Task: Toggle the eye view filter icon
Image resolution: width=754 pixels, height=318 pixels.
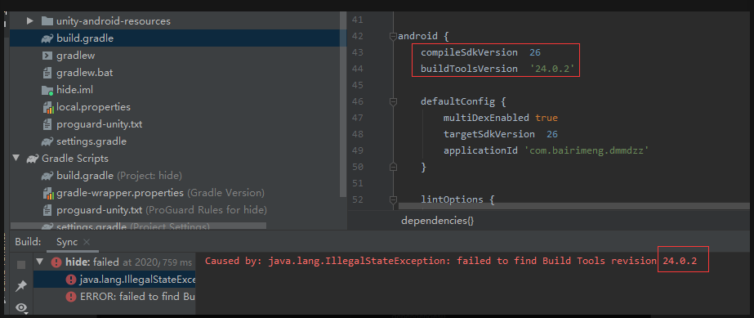Action: coord(21,307)
